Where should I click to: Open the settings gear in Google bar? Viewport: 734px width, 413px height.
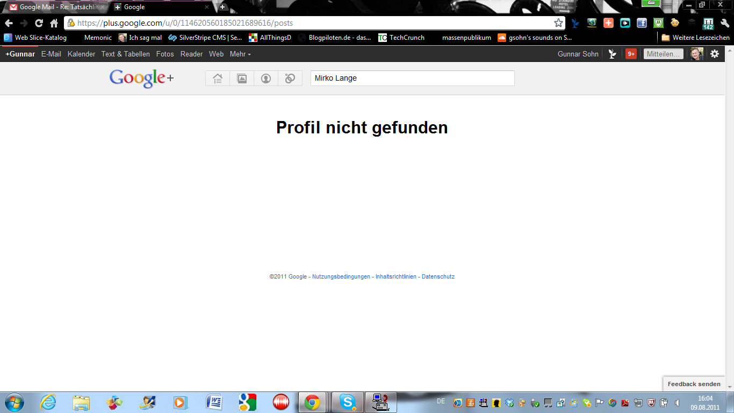[715, 54]
